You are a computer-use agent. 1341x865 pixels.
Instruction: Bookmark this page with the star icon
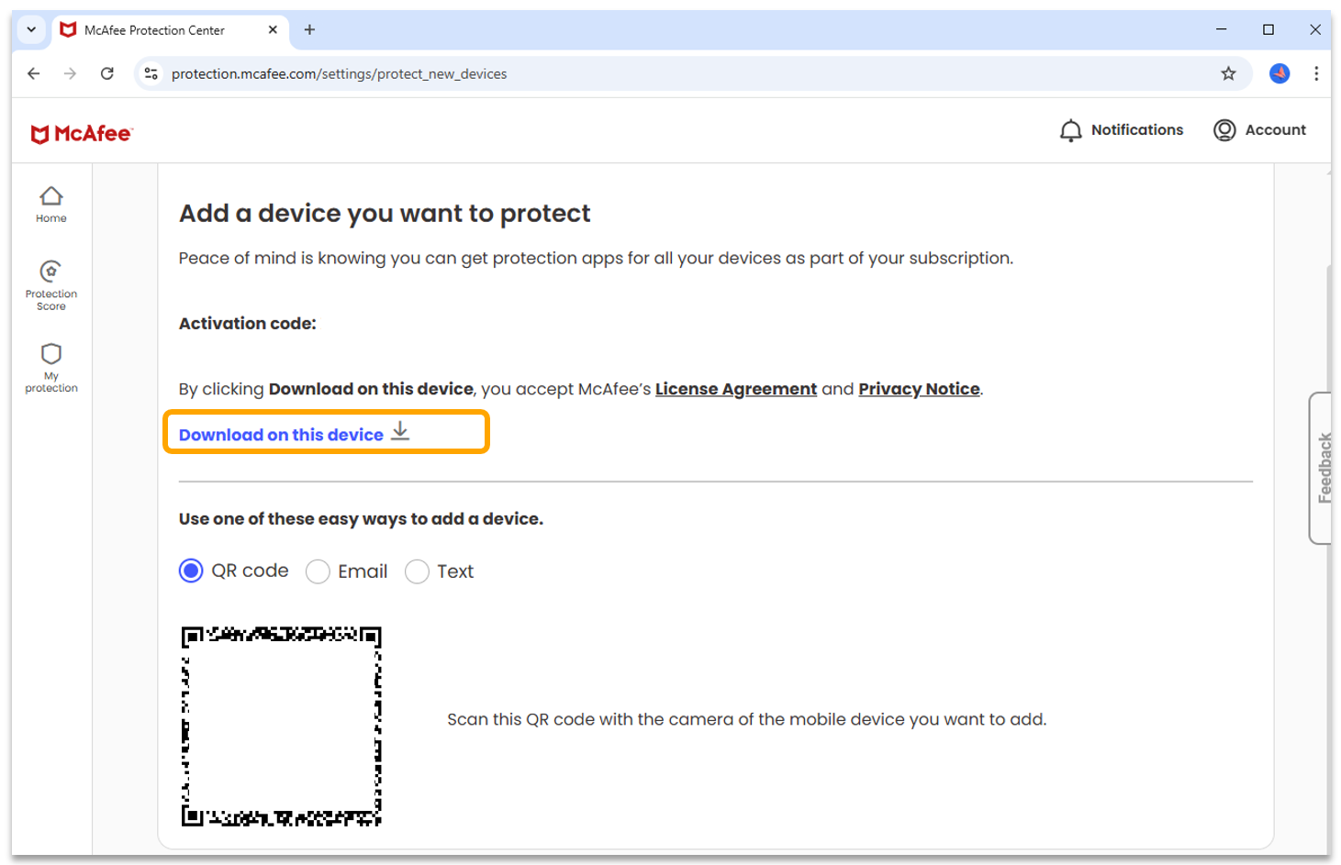click(1228, 73)
